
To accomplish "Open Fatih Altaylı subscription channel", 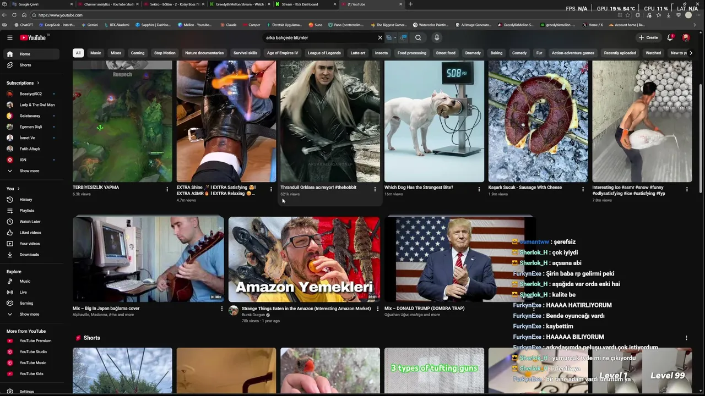I will point(32,149).
